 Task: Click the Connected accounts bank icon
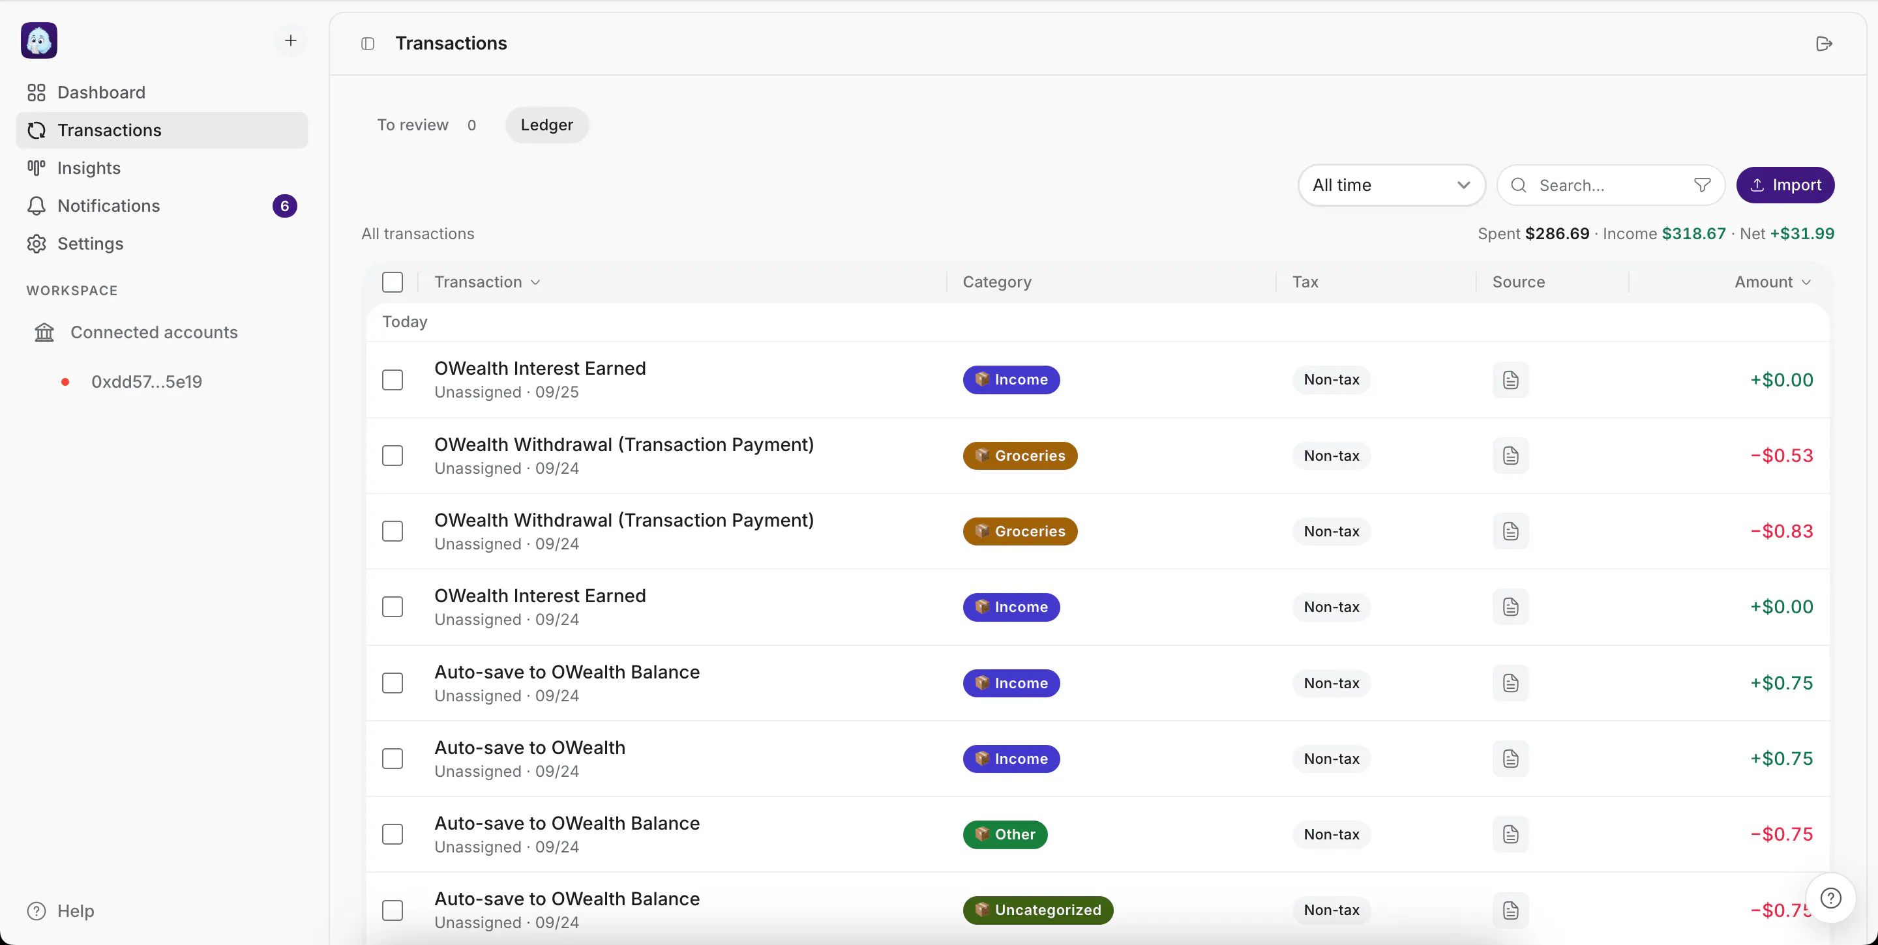tap(44, 332)
